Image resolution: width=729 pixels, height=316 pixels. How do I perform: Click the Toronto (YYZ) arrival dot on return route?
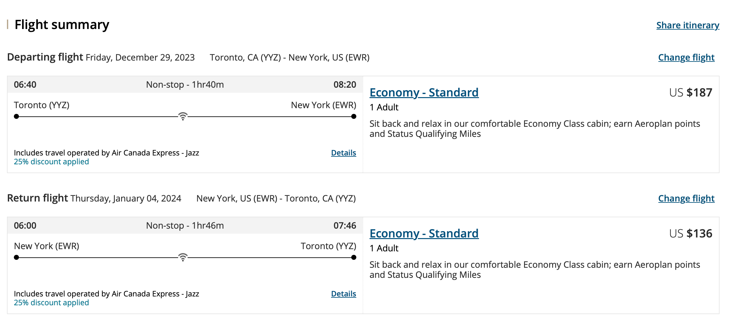coord(354,257)
